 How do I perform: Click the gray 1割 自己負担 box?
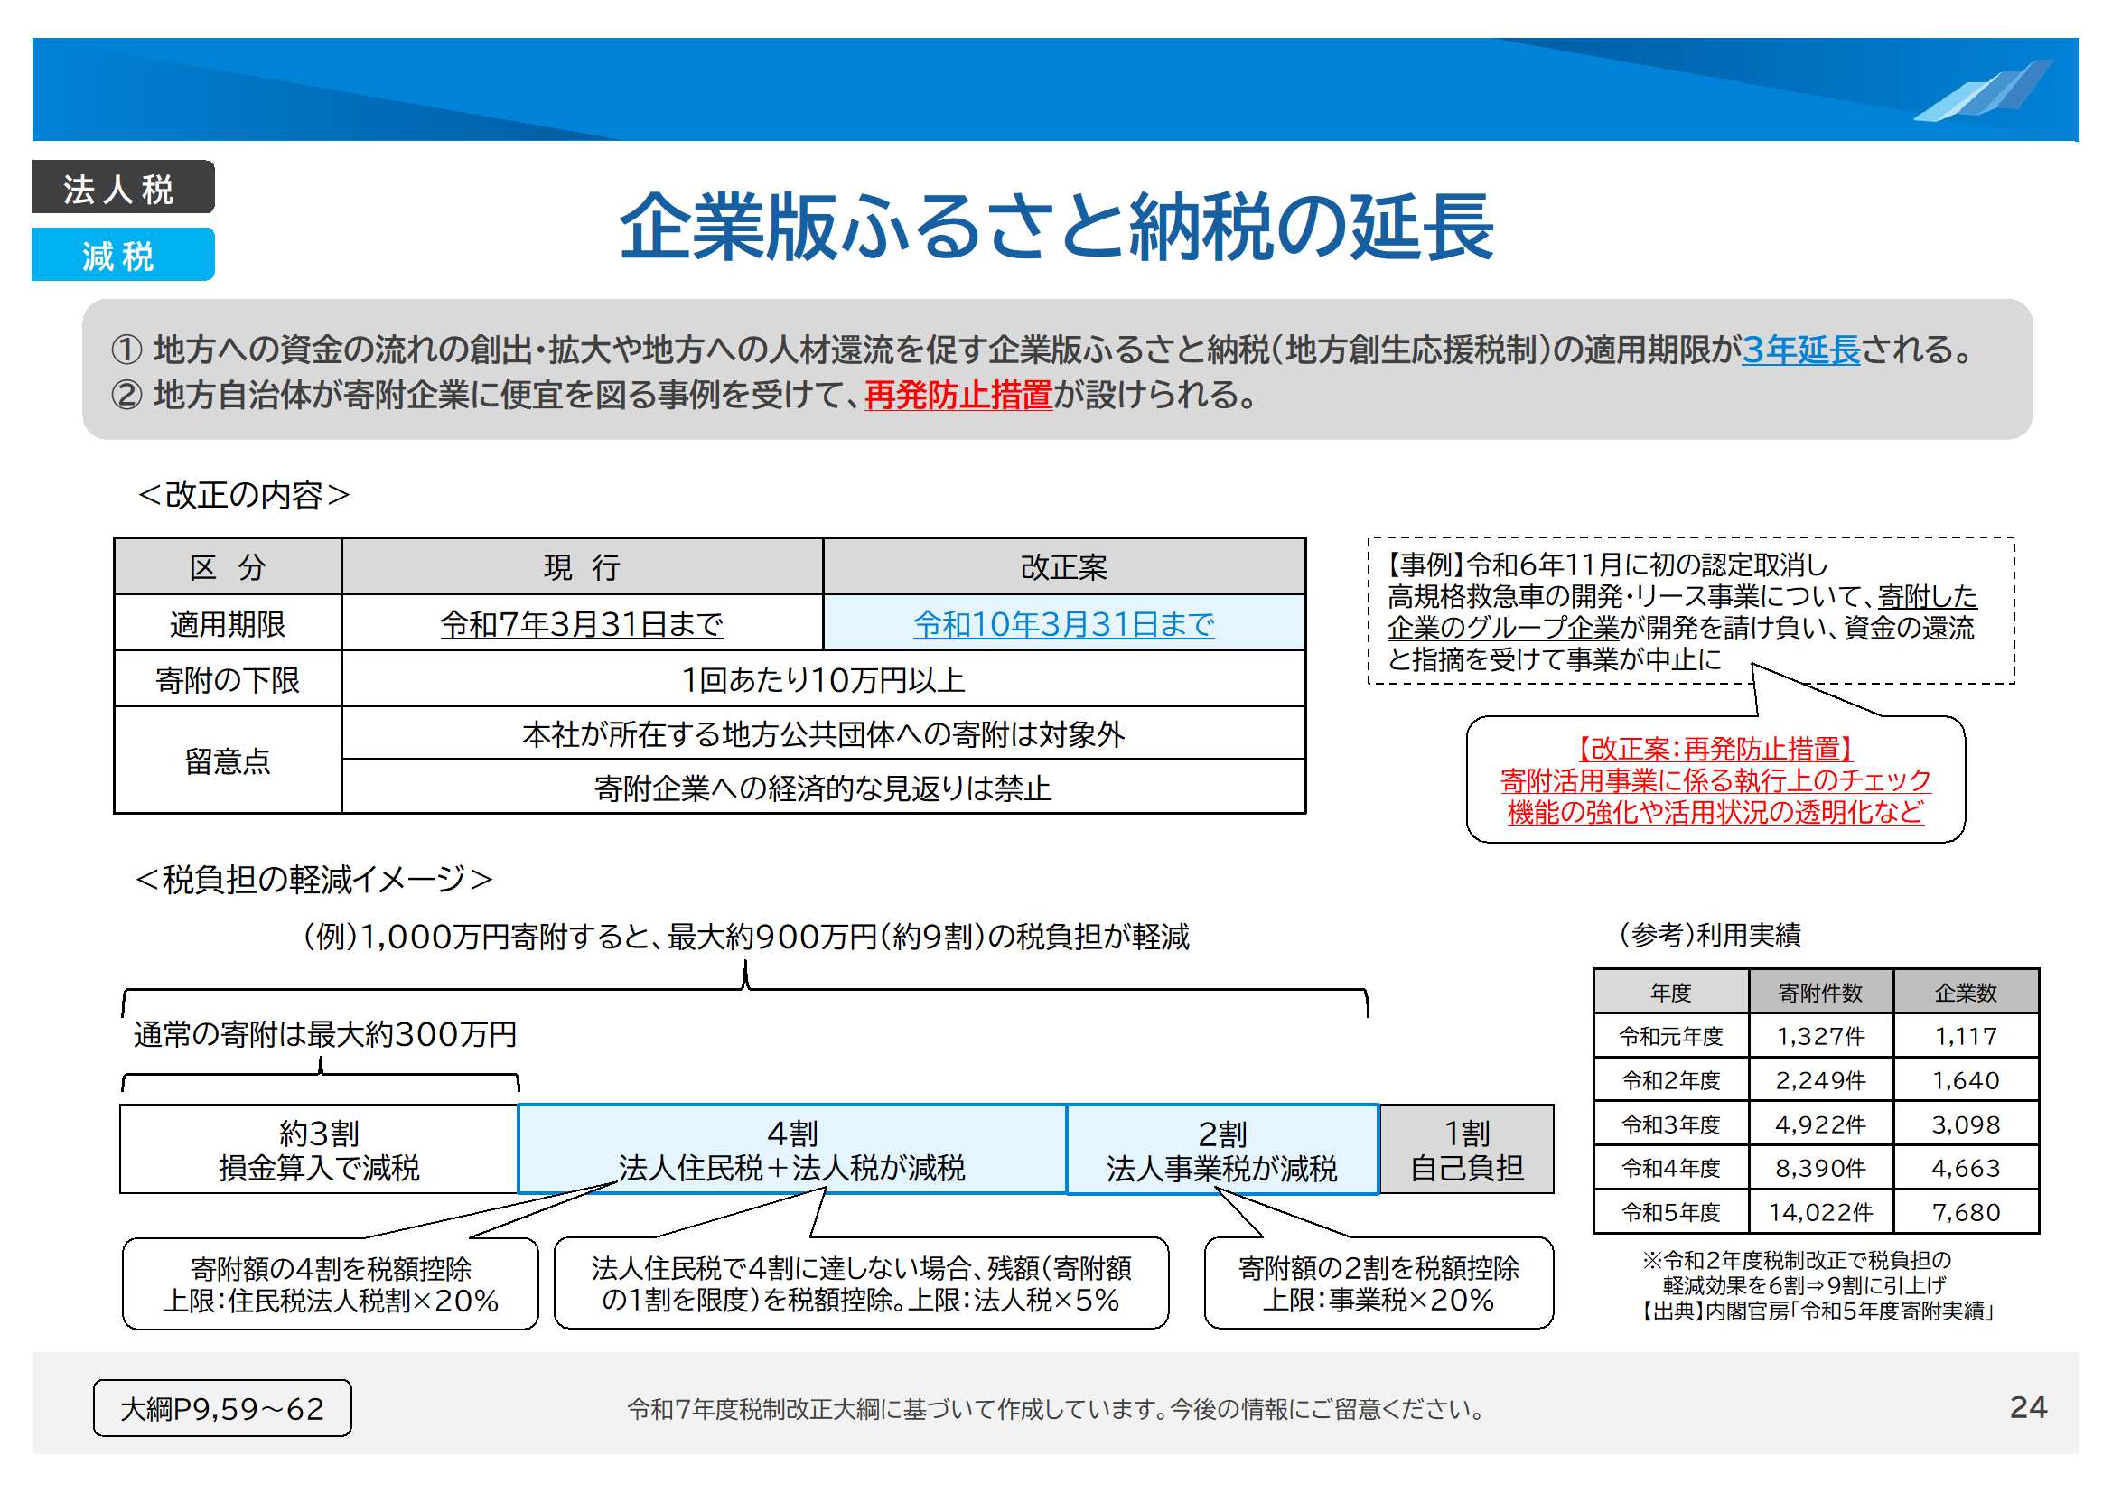1467,1150
